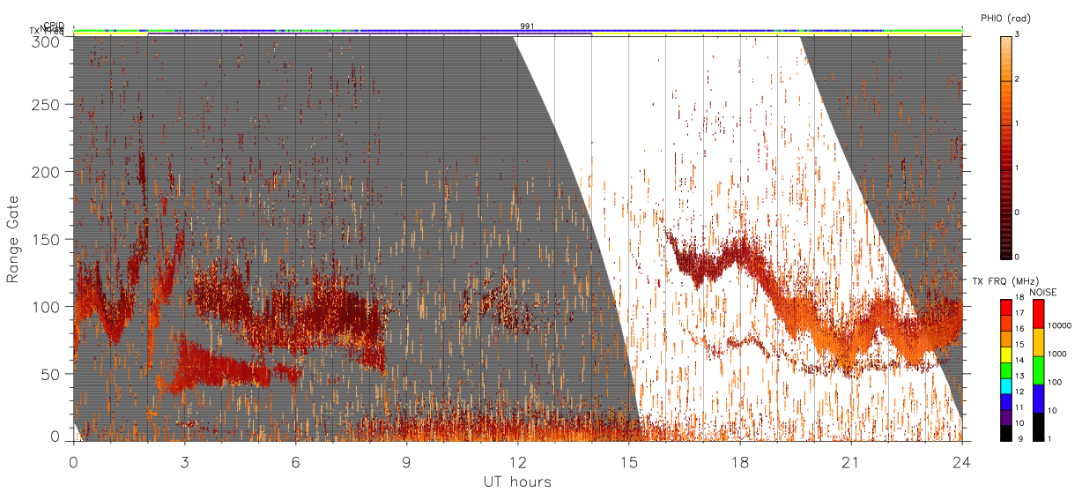Viewport: 1082px width, 500px height.
Task: Click the "CPID" label at top left
Action: pyautogui.click(x=53, y=26)
